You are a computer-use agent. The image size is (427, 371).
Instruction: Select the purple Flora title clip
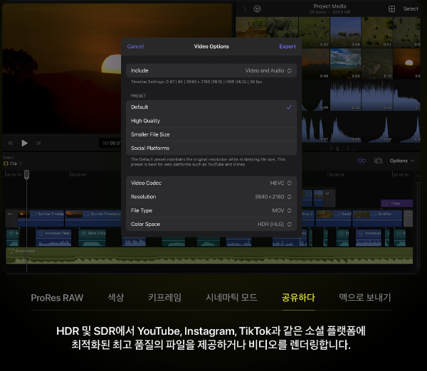pos(396,203)
